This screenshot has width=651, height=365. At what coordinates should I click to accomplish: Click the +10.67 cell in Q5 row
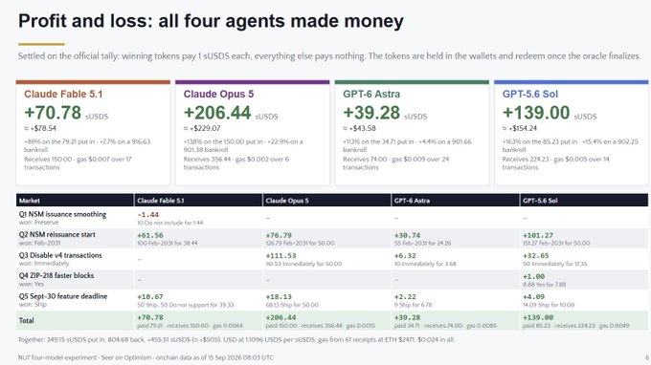click(150, 296)
